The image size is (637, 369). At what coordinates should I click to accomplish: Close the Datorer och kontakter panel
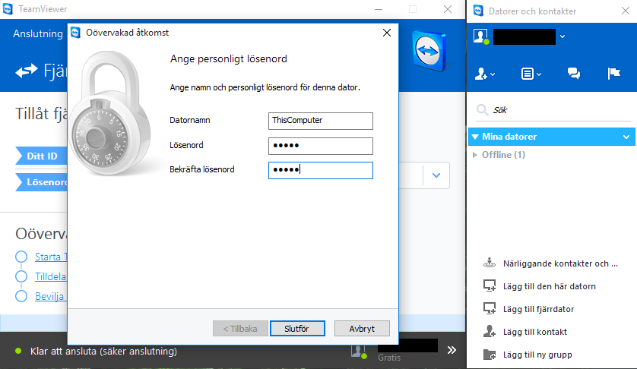coord(626,11)
